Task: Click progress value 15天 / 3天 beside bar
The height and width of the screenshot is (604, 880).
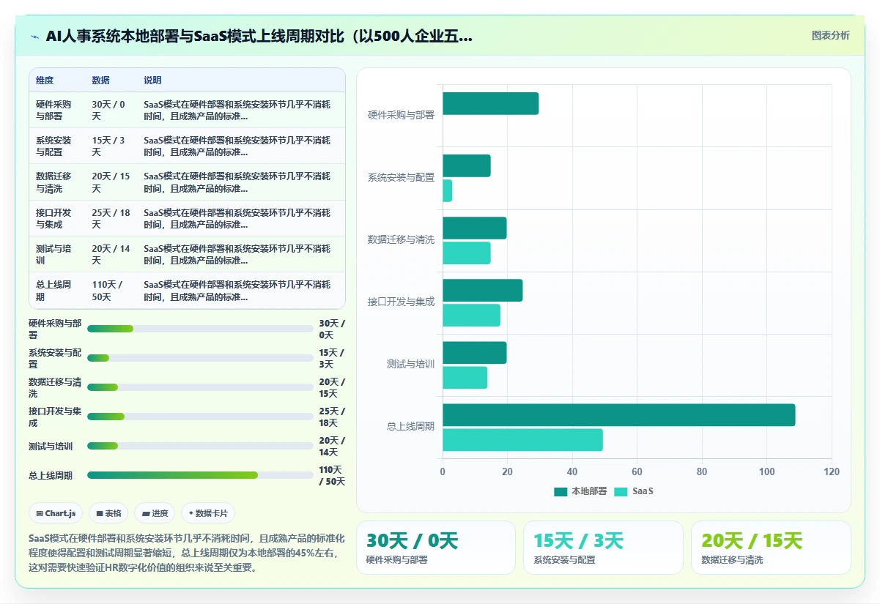Action: click(x=332, y=358)
